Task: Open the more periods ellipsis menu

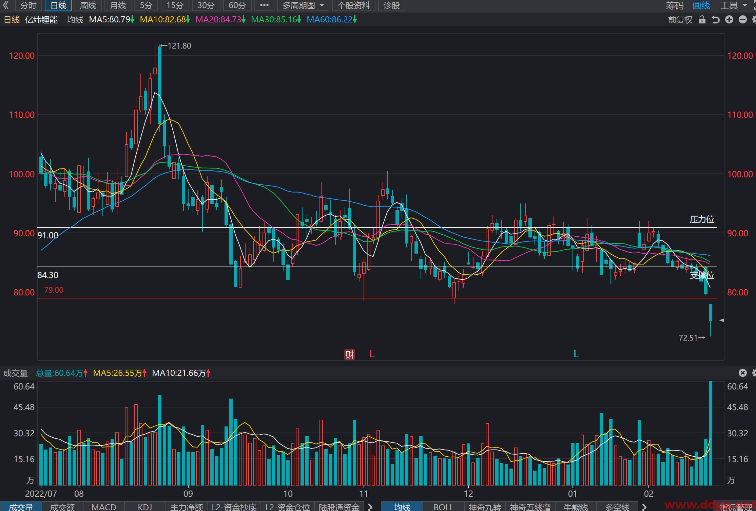Action: 264,5
